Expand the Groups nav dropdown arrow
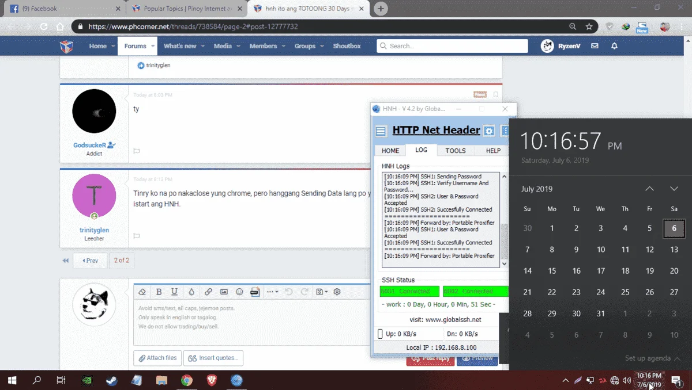The height and width of the screenshot is (390, 692). click(321, 46)
